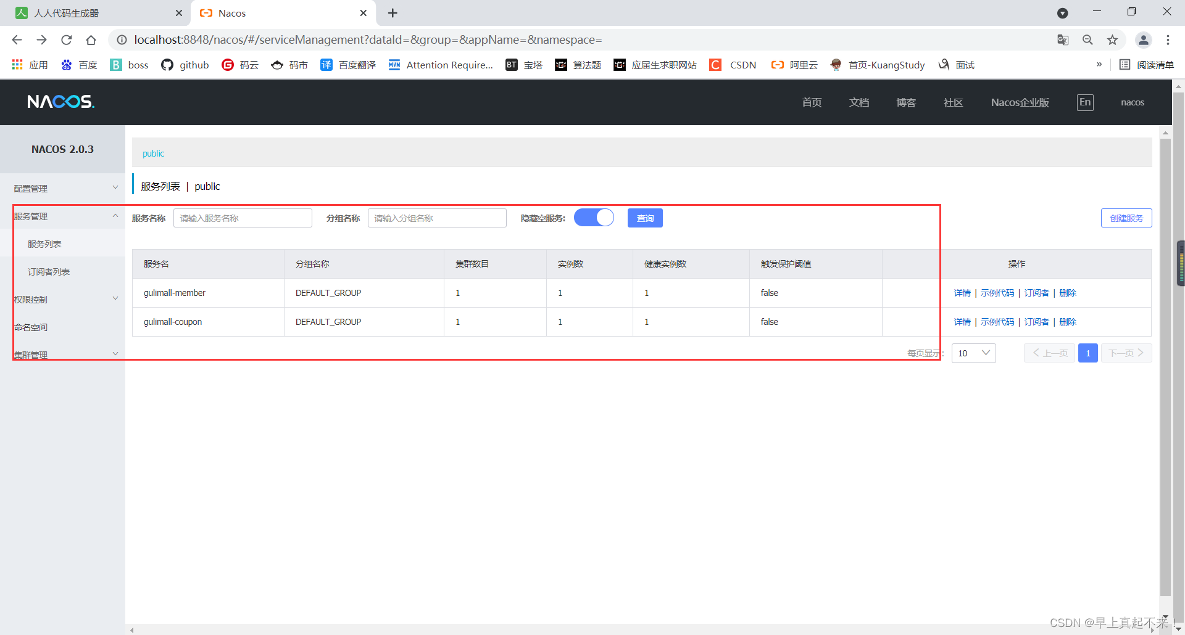This screenshot has height=635, width=1185.
Task: View site information icon in address bar
Action: (x=122, y=40)
